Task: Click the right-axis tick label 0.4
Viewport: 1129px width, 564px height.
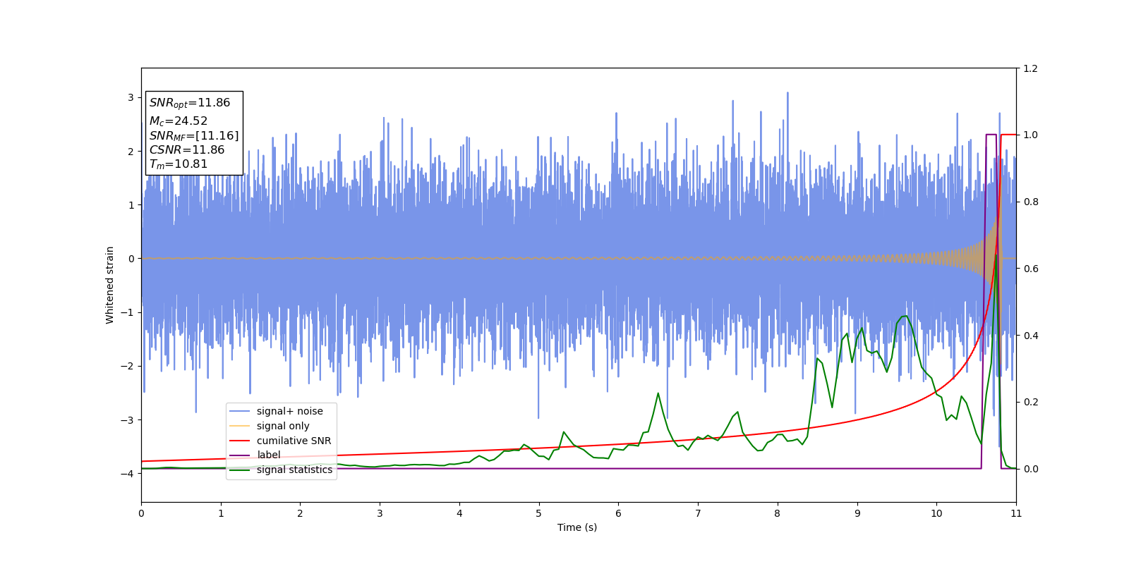Action: click(1030, 336)
